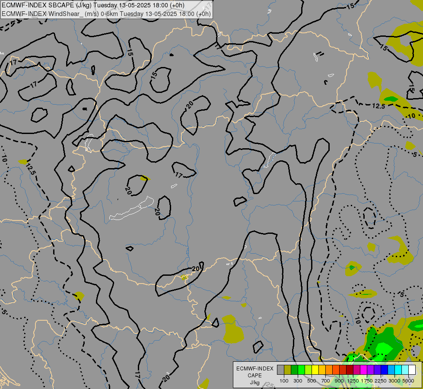Click legend value 3000
Image resolution: width=423 pixels, height=389 pixels.
point(394,381)
